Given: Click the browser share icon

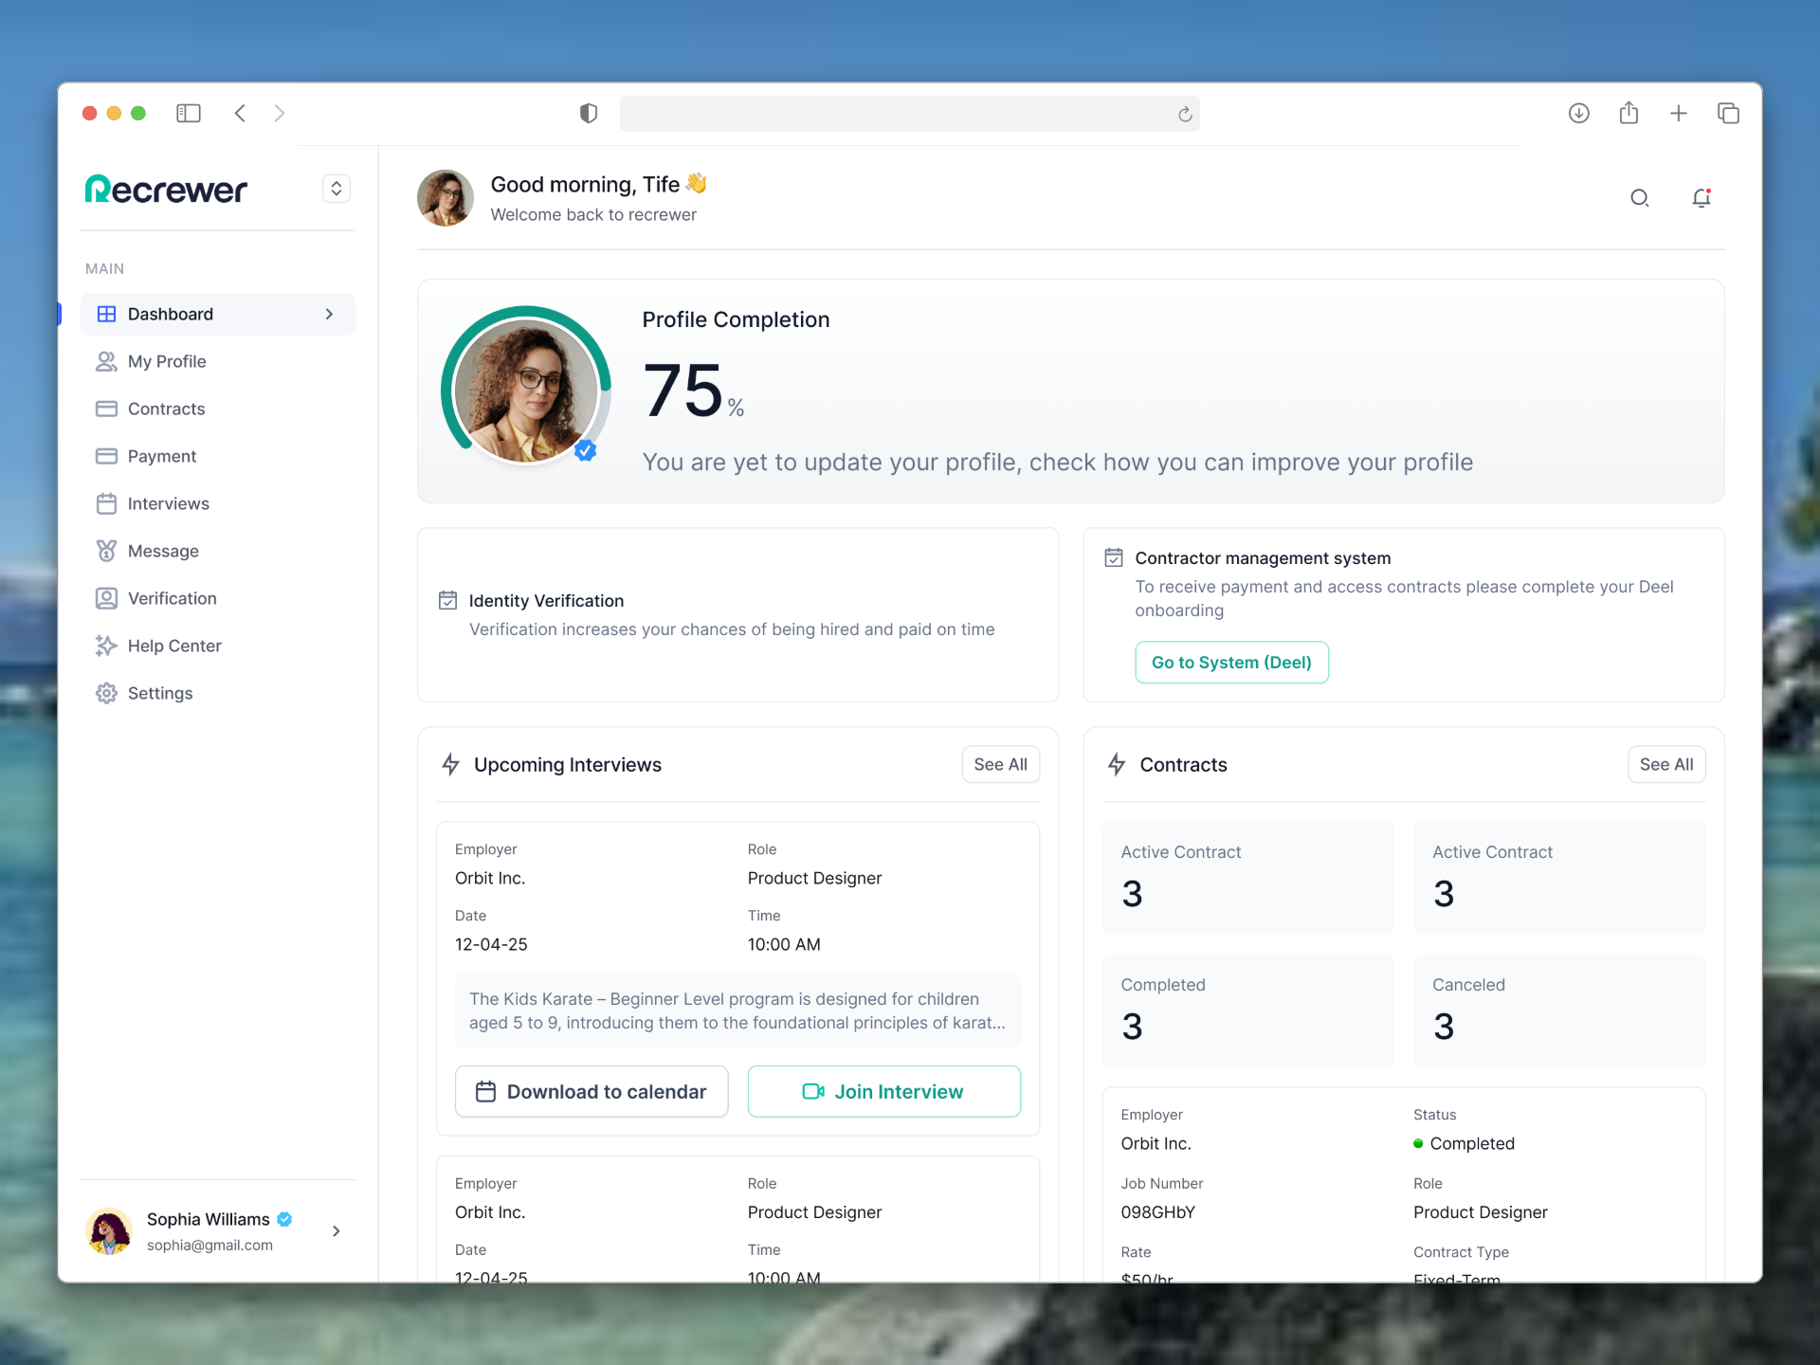Looking at the screenshot, I should [x=1629, y=114].
